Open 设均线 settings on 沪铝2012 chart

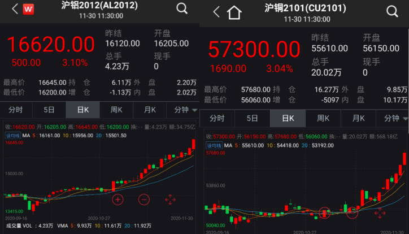tap(13, 136)
